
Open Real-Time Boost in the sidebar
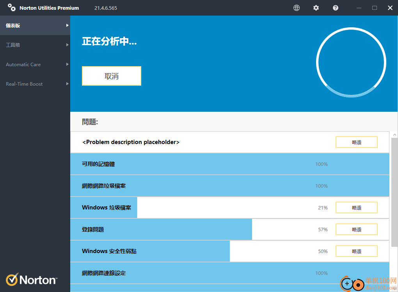click(35, 84)
